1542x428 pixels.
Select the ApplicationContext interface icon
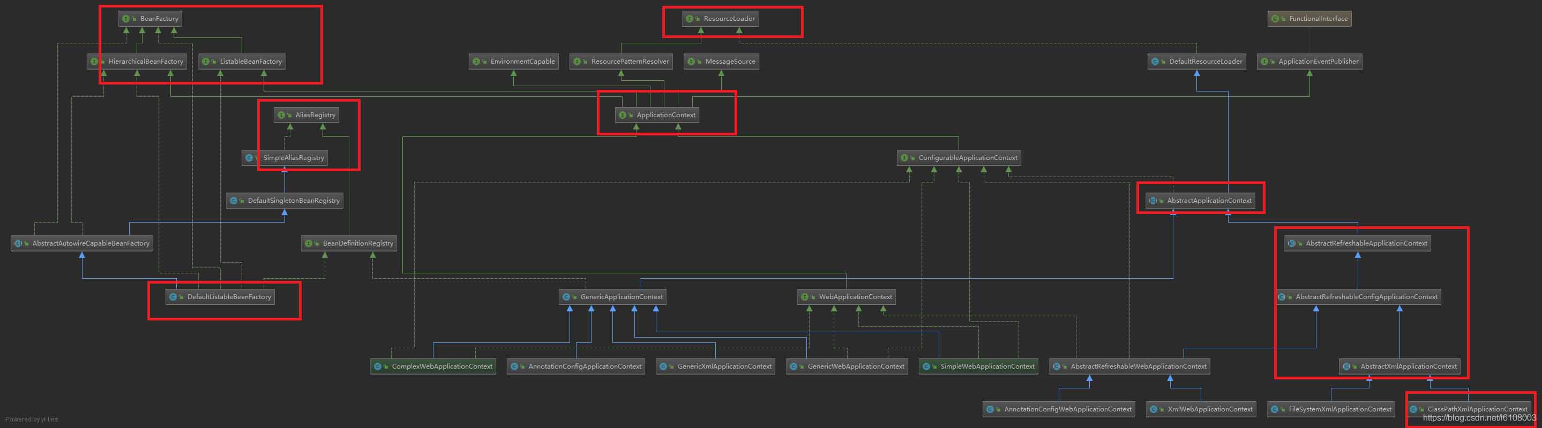(622, 115)
